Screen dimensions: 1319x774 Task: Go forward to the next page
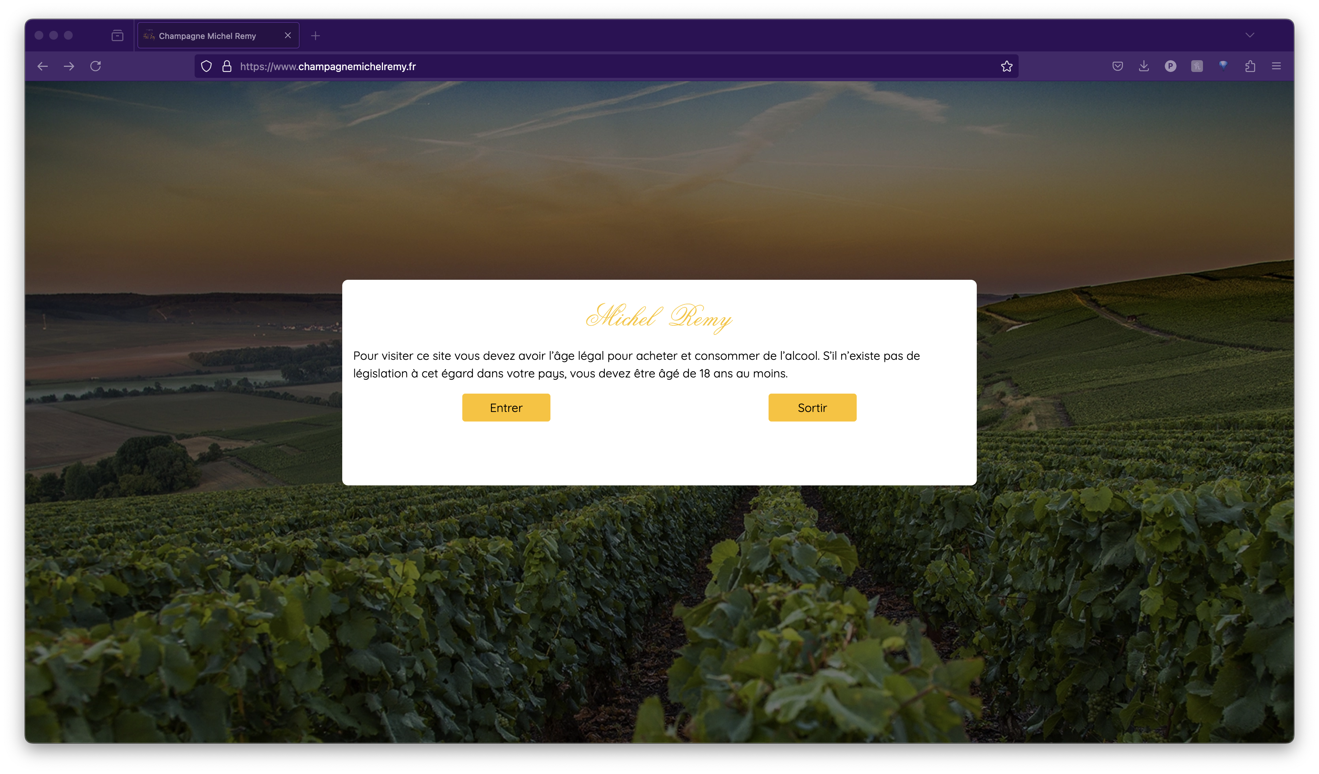[69, 66]
